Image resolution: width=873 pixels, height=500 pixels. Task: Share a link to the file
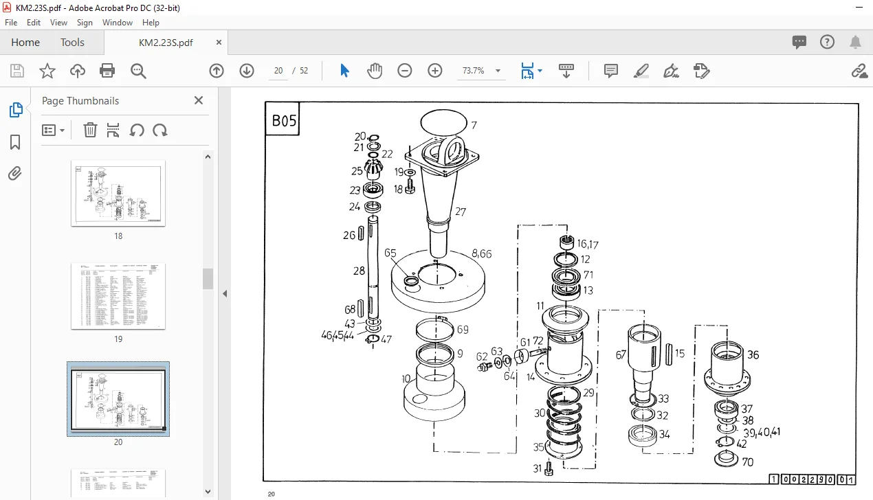(x=859, y=71)
